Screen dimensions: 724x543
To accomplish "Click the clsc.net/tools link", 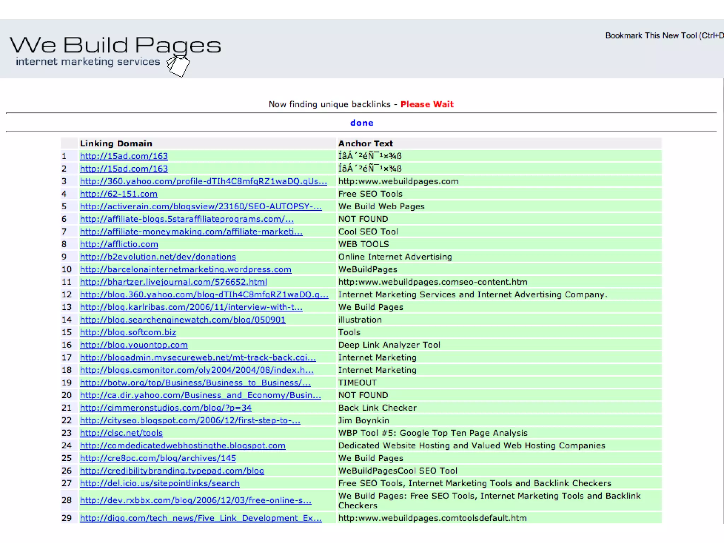I will tap(121, 433).
